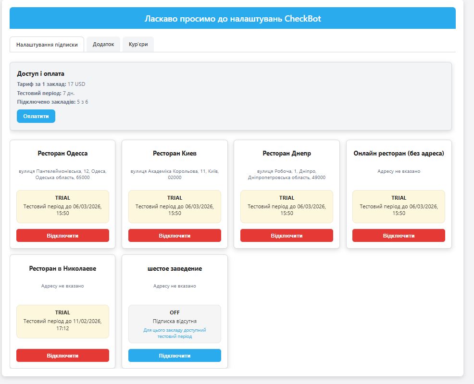
Task: Connect шестое заведение with Підключити button
Action: click(174, 355)
